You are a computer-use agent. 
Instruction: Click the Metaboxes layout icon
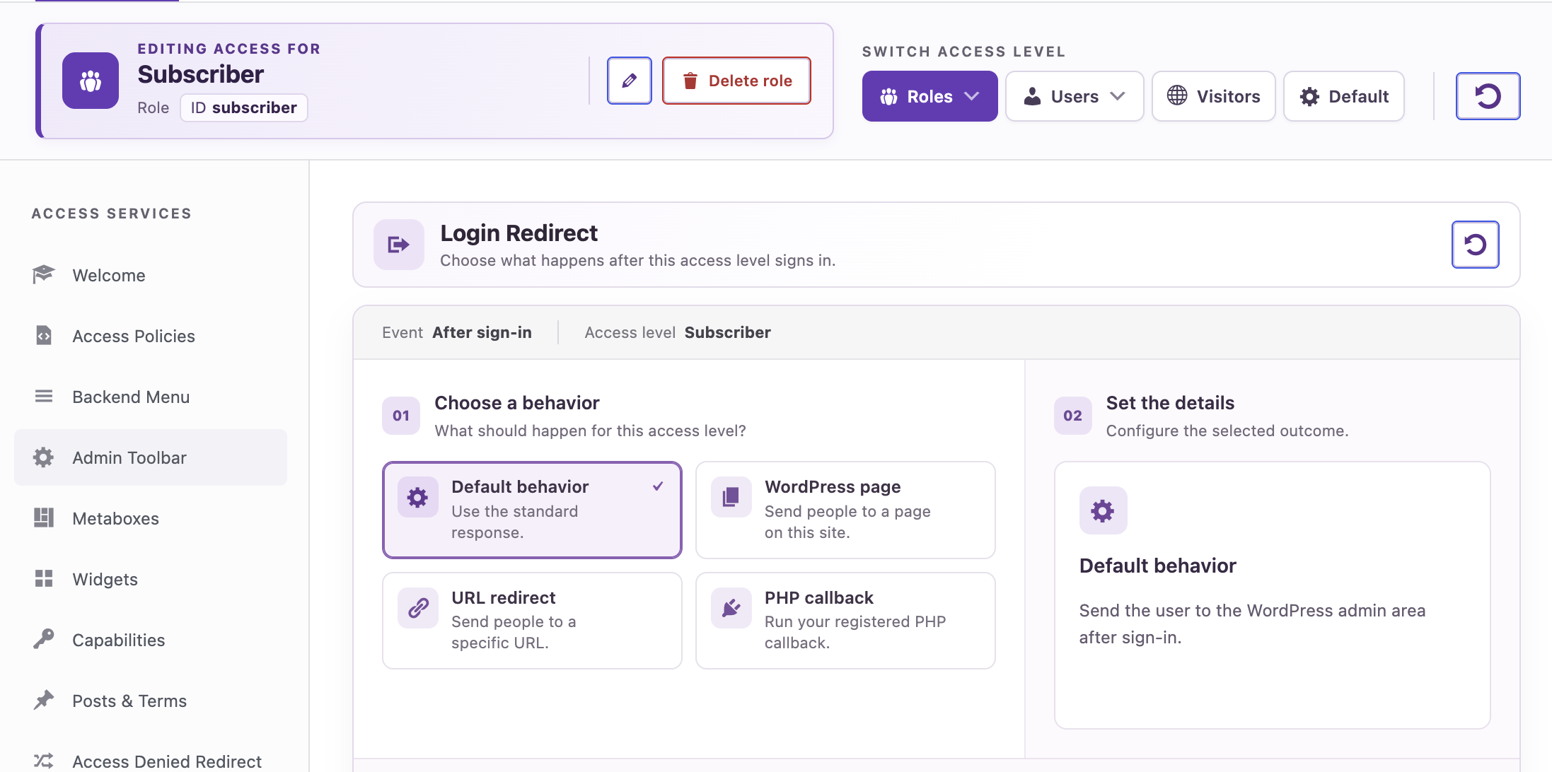(x=44, y=518)
